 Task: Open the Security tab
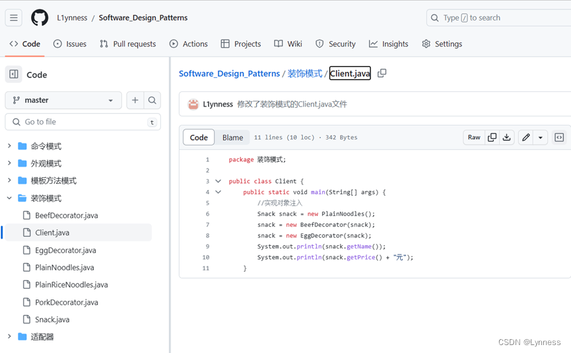click(335, 44)
